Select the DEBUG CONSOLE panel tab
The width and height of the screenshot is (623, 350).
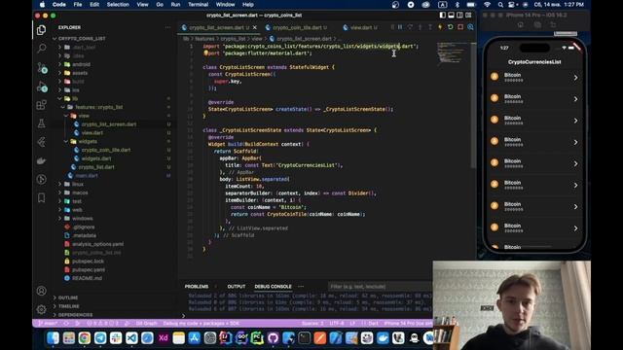(273, 286)
